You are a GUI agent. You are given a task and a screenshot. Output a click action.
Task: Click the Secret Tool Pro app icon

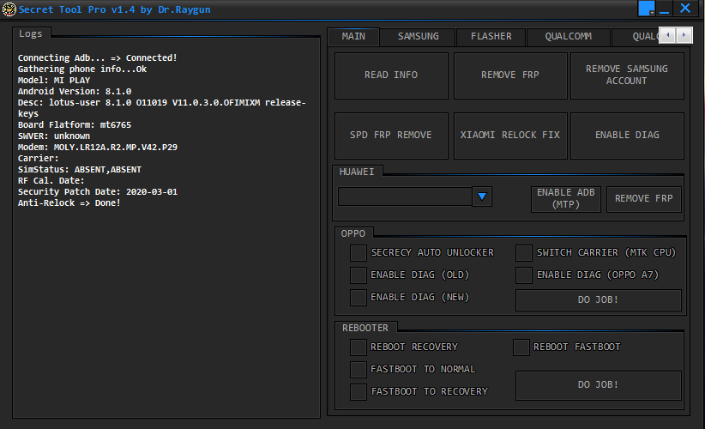coord(9,9)
